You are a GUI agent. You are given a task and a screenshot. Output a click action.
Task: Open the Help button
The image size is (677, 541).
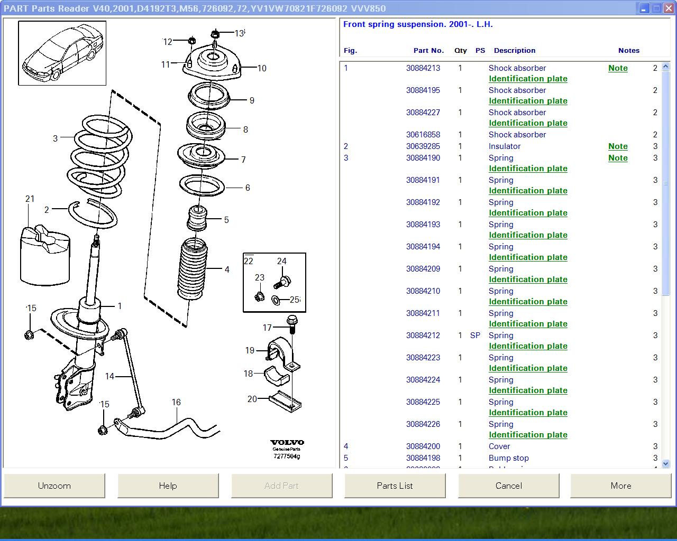tap(168, 486)
